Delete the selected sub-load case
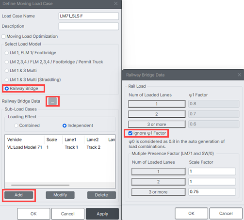 pos(101,195)
